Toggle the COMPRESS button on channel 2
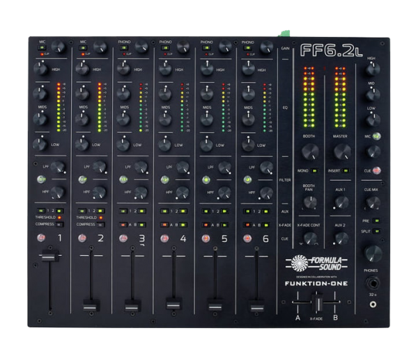Viewport: 418px width, 358px height. 100,225
